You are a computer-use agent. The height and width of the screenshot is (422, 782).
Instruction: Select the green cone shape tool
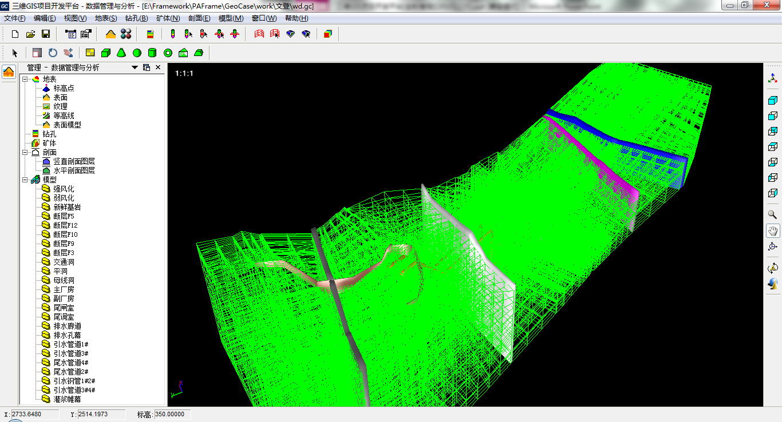click(x=121, y=53)
